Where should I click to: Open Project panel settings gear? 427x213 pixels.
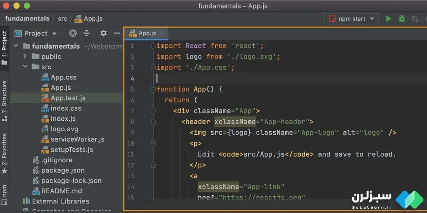[104, 33]
